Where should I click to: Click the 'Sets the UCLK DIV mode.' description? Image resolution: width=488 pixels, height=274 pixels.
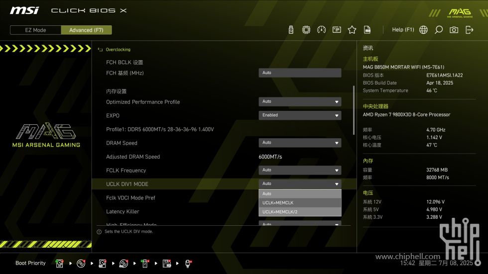(x=128, y=231)
